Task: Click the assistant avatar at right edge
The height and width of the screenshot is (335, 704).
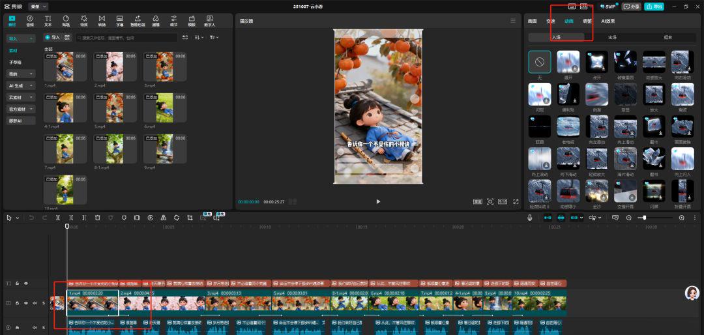Action: point(692,293)
